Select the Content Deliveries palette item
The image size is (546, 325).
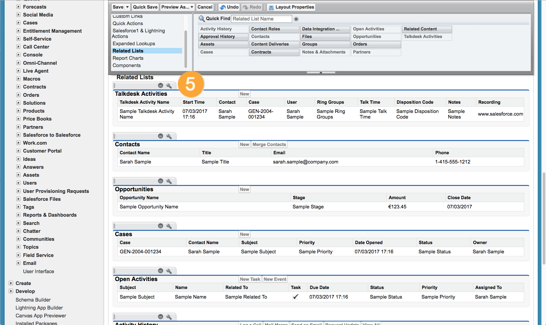click(x=274, y=44)
